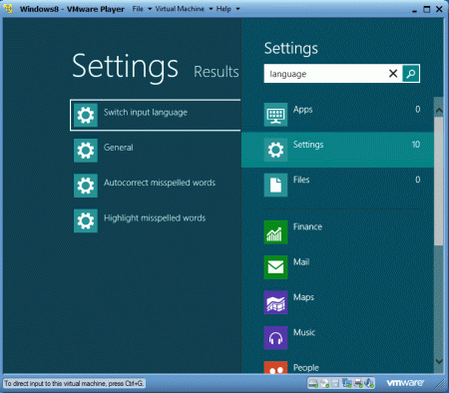
Task: Click the VMware Player title bar icon
Action: click(8, 9)
